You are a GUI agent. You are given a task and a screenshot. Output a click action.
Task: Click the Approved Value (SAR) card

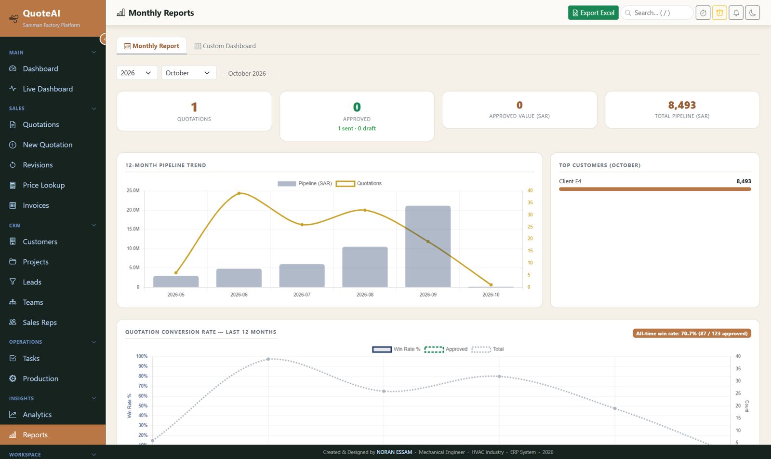click(x=519, y=109)
